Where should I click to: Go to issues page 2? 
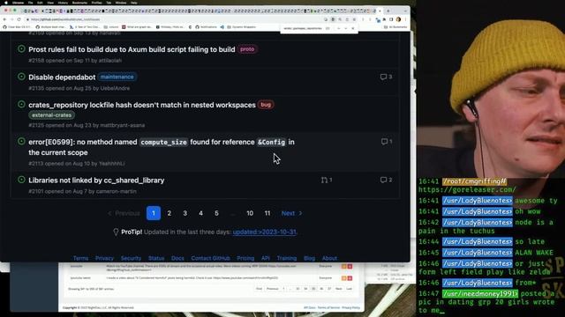click(x=169, y=213)
